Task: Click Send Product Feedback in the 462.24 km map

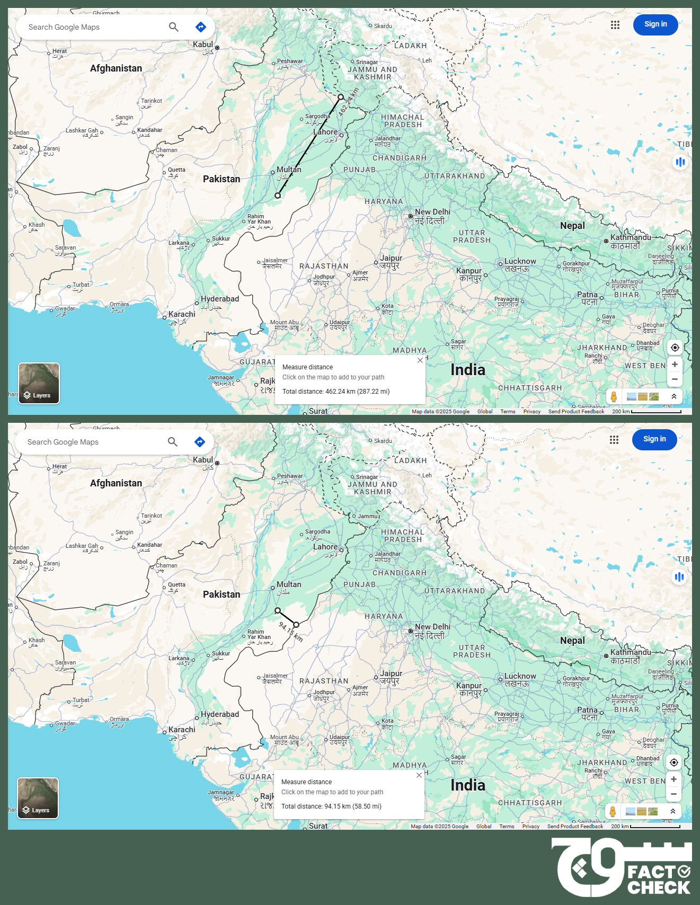Action: [576, 412]
